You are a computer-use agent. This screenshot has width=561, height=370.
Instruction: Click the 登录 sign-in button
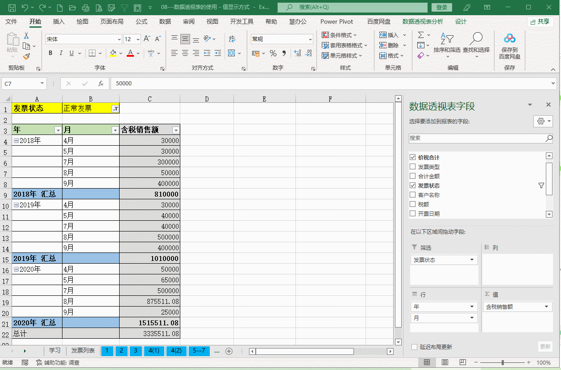click(x=442, y=8)
